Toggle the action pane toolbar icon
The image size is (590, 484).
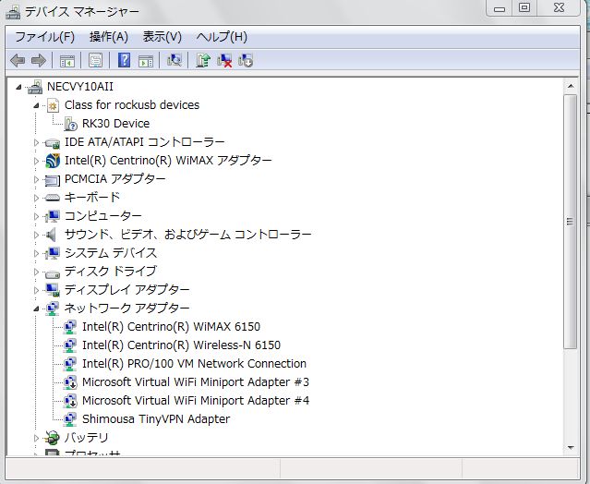tap(146, 61)
